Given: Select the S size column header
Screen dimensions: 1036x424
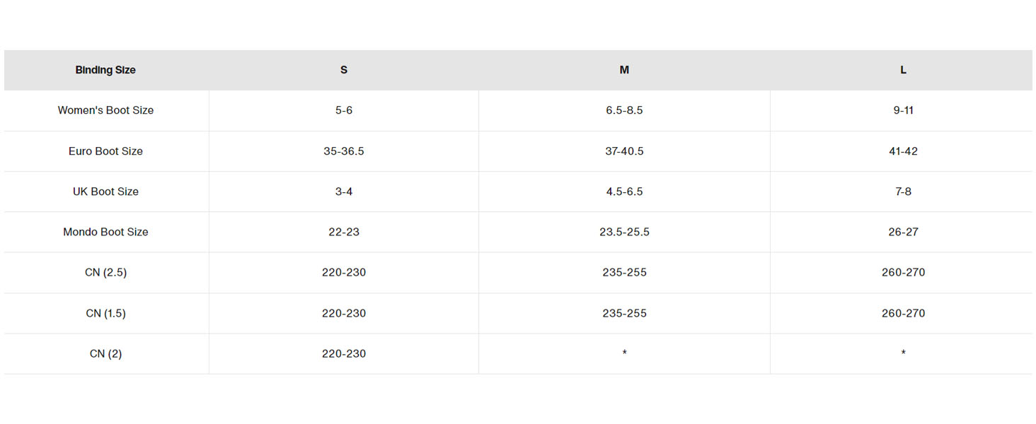Looking at the screenshot, I should [344, 70].
